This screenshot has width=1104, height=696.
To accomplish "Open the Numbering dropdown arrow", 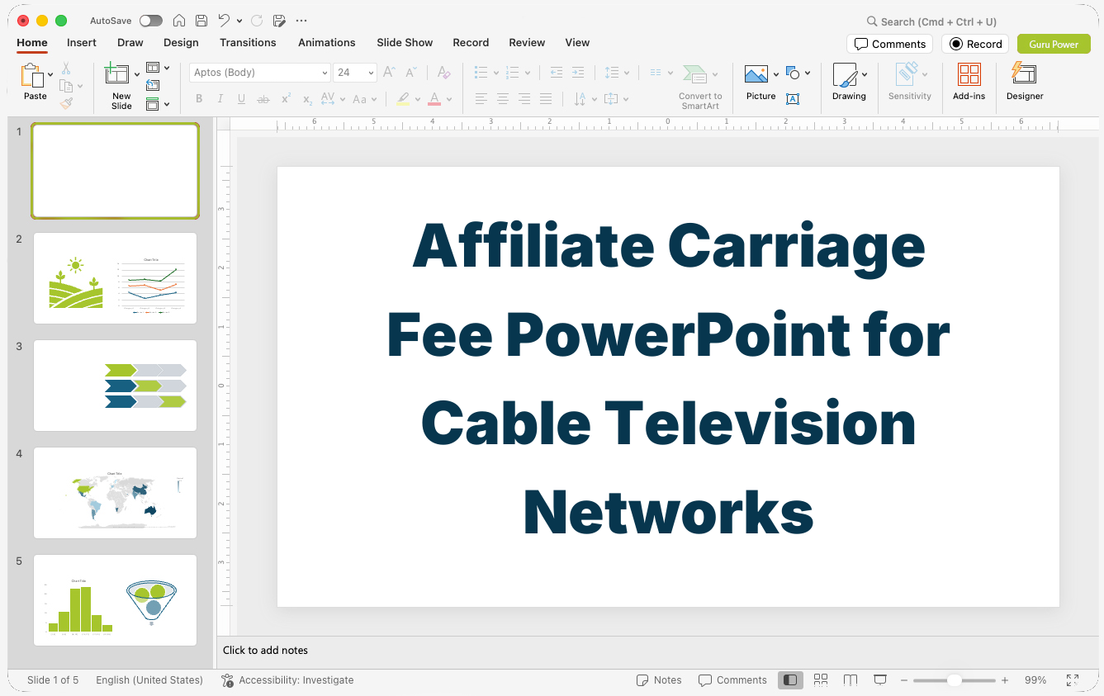I will 528,73.
